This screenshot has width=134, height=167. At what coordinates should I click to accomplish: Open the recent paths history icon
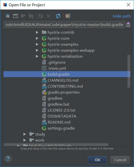tap(128, 25)
